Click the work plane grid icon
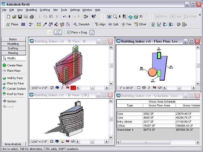 (23, 24)
